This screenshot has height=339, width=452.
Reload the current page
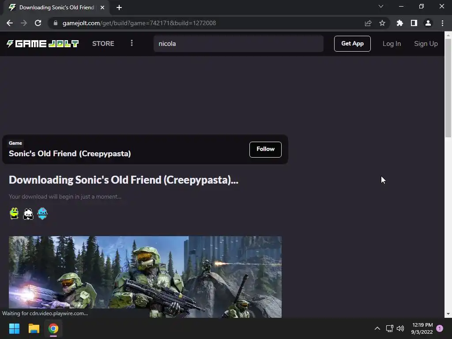(38, 23)
